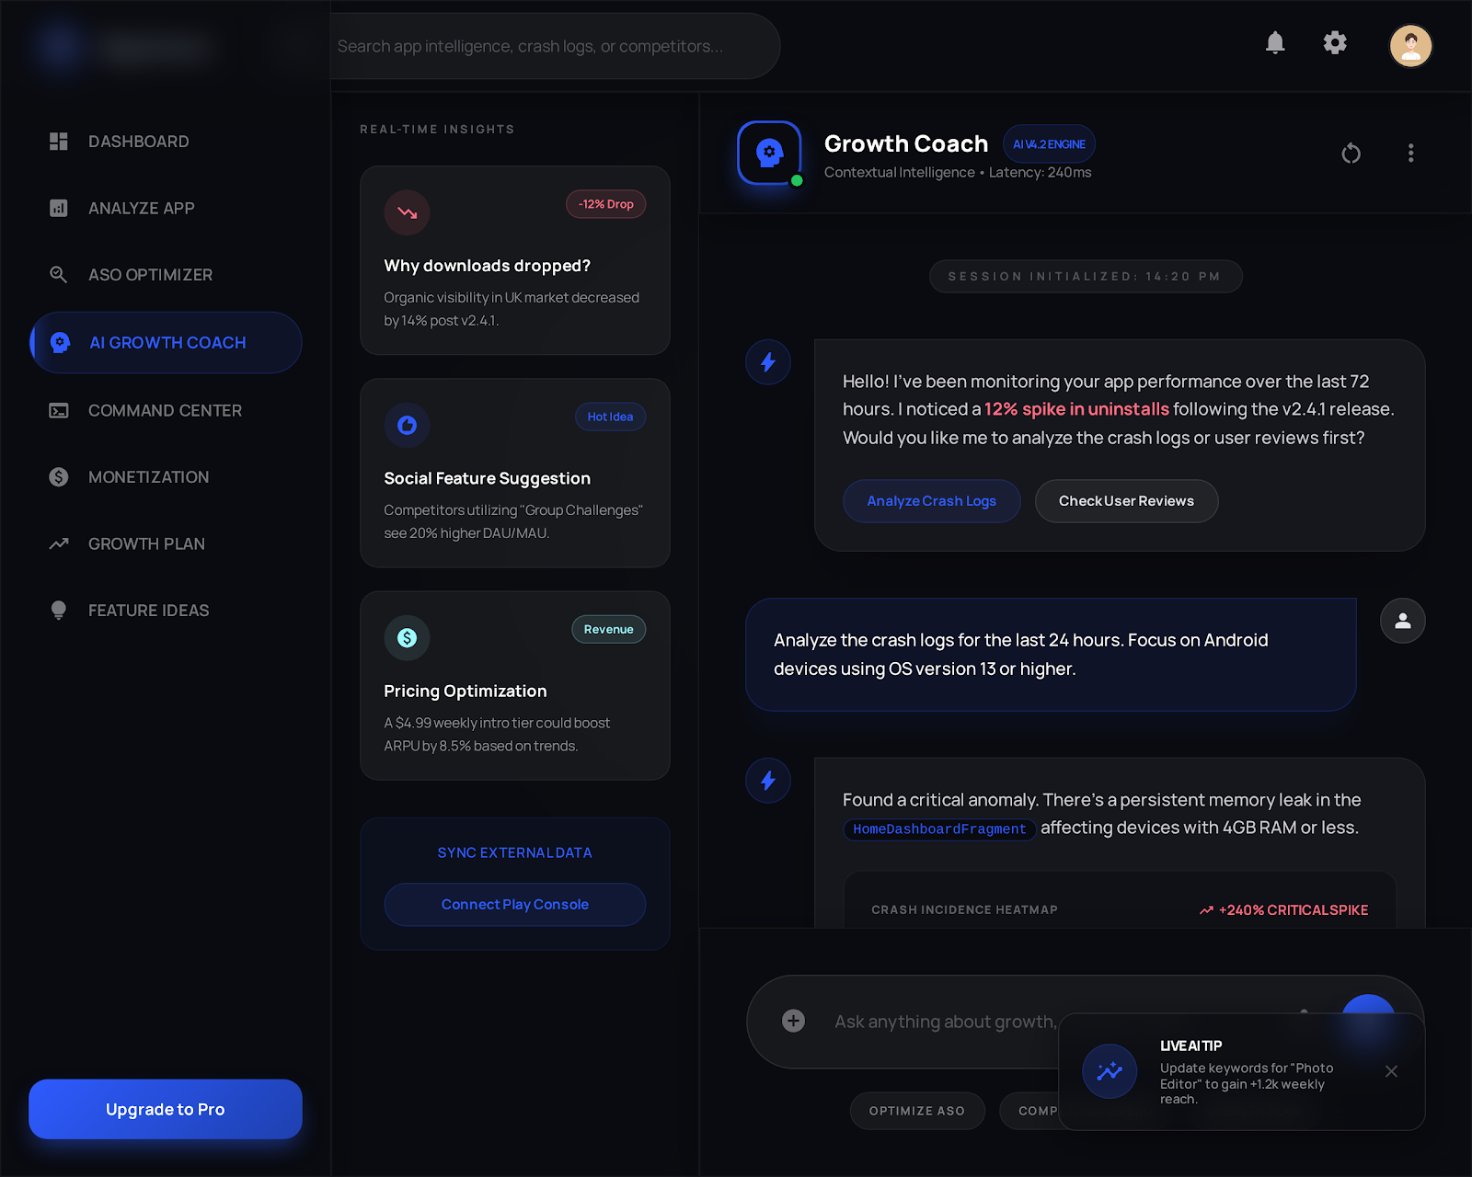Open the three-dot menu in Growth Coach header
This screenshot has height=1177, width=1472.
pyautogui.click(x=1410, y=154)
